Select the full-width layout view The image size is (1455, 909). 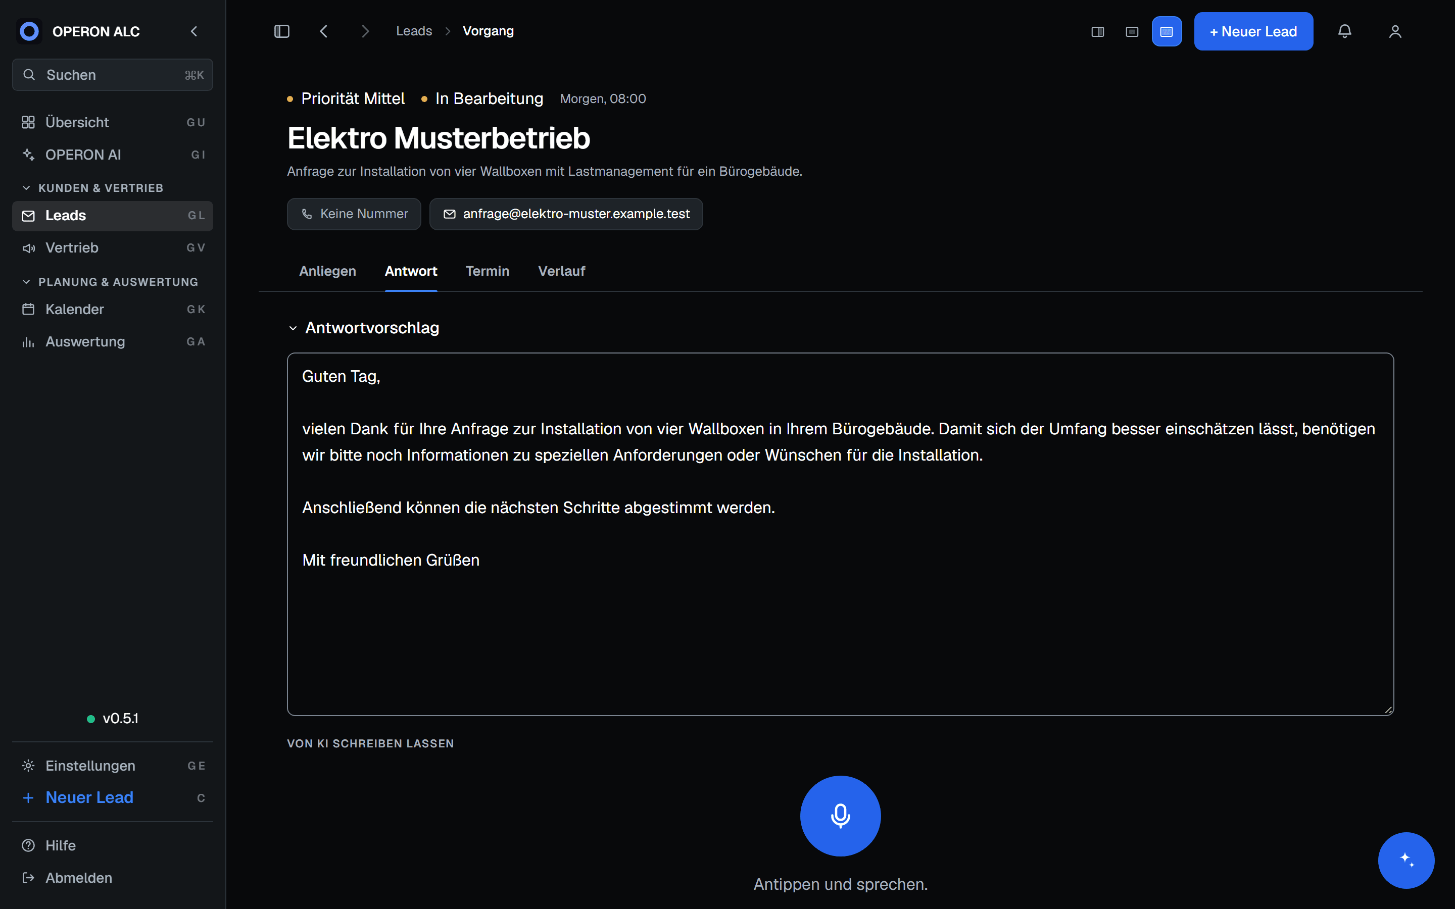coord(1167,32)
